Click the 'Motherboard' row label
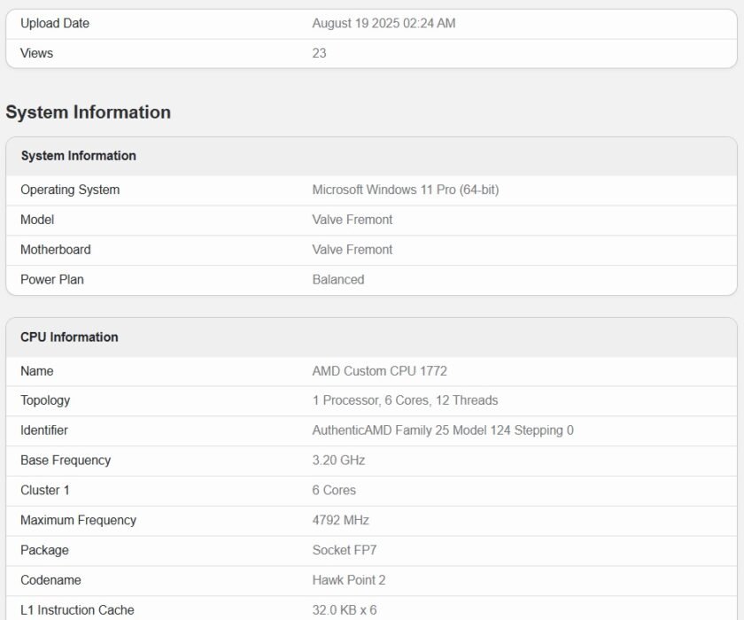744x620 pixels. (56, 250)
